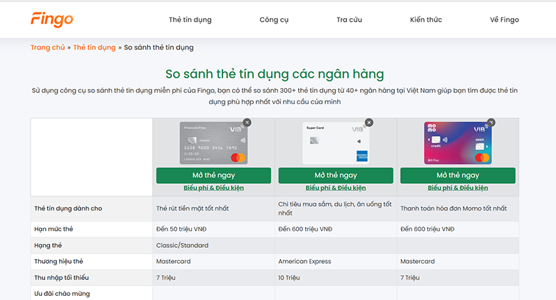Click row label 'Ưu đãi chào mừng'
Image resolution: width=556 pixels, height=300 pixels.
point(62,294)
